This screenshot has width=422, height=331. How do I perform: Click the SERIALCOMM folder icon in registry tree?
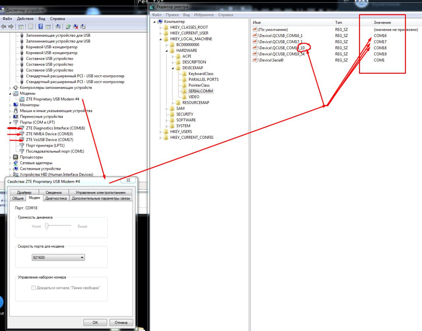click(184, 91)
